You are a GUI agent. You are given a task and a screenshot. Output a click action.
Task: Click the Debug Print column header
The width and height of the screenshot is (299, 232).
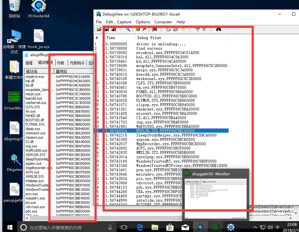pos(182,38)
